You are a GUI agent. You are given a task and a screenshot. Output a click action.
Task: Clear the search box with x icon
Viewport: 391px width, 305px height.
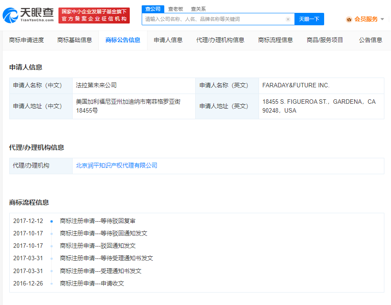pos(288,20)
